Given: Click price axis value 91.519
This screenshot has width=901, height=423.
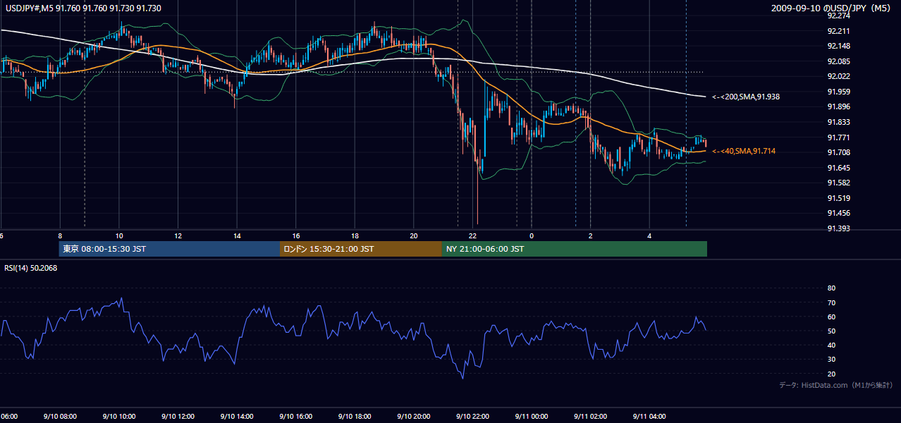Looking at the screenshot, I should click(x=839, y=198).
